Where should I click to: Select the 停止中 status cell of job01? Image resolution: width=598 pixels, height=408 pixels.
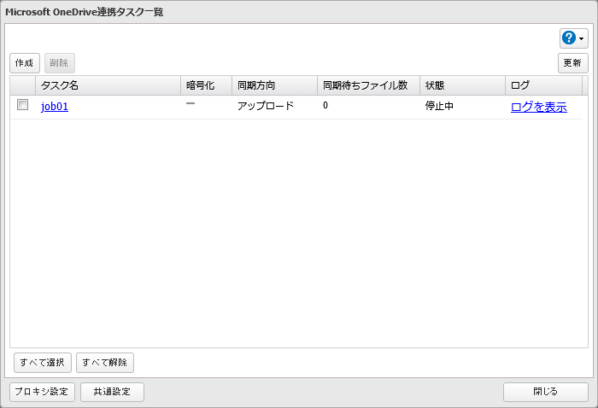[x=439, y=107]
